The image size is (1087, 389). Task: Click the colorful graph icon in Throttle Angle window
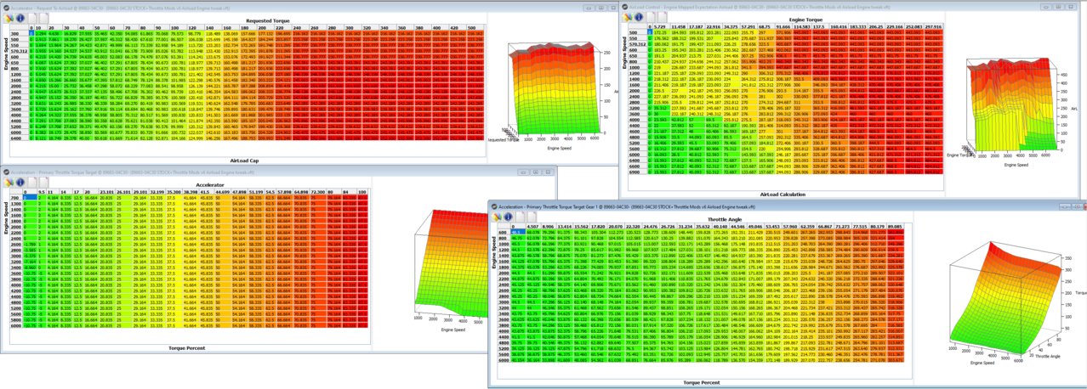coord(496,216)
